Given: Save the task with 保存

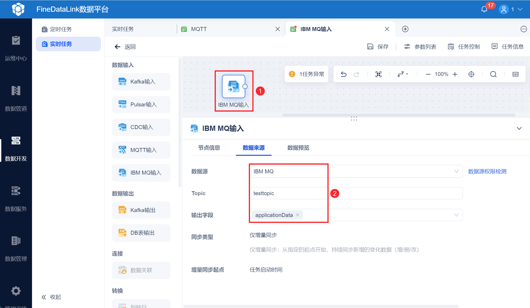Looking at the screenshot, I should [378, 47].
